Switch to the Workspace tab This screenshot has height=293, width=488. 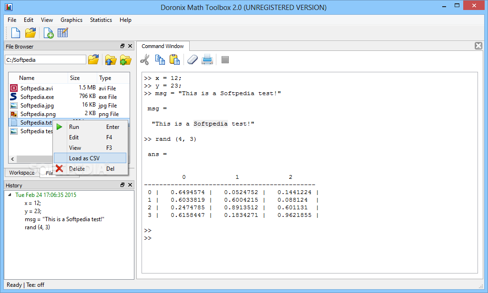[22, 173]
